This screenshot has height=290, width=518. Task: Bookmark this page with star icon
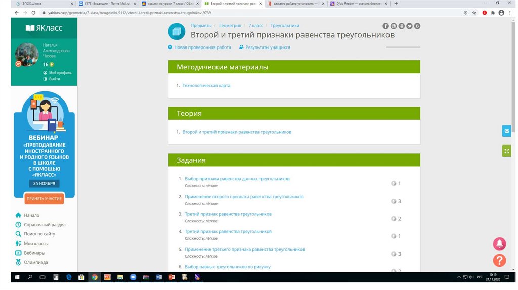tap(474, 13)
